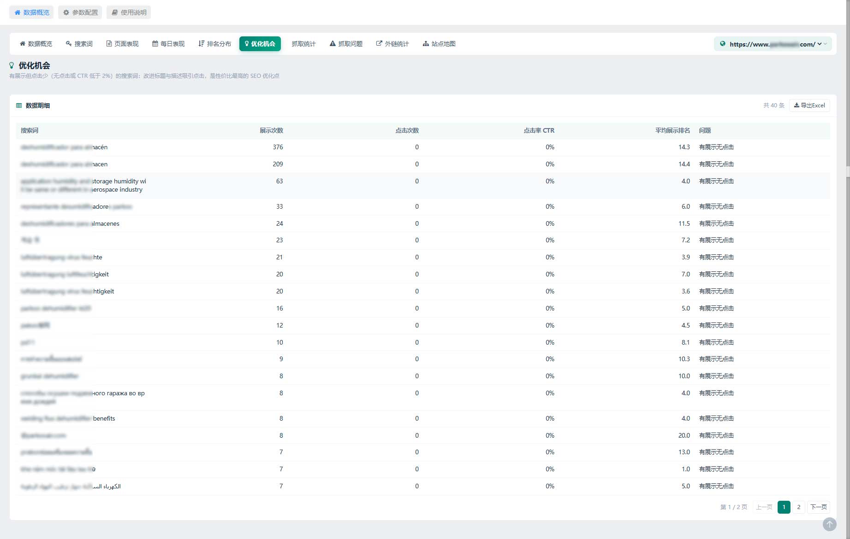Image resolution: width=850 pixels, height=539 pixels.
Task: Click the sitemap icon beside 站点地图
Action: pos(426,44)
